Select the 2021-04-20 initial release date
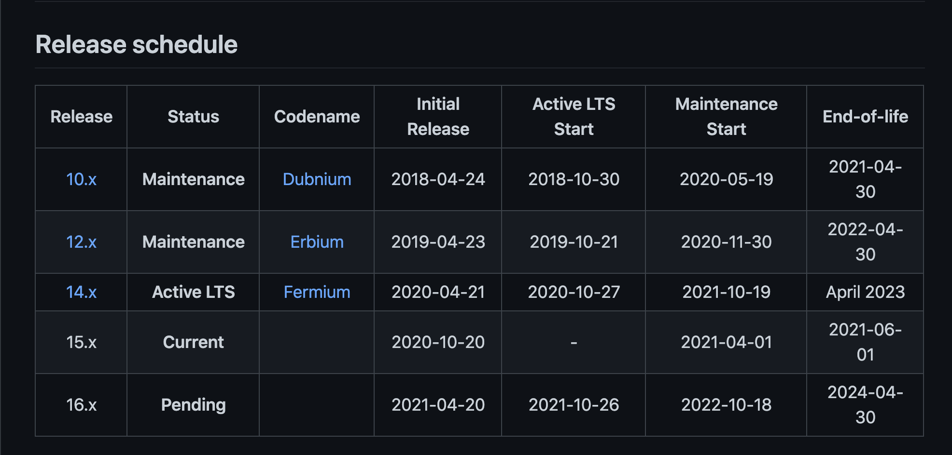The height and width of the screenshot is (455, 952). click(x=438, y=405)
